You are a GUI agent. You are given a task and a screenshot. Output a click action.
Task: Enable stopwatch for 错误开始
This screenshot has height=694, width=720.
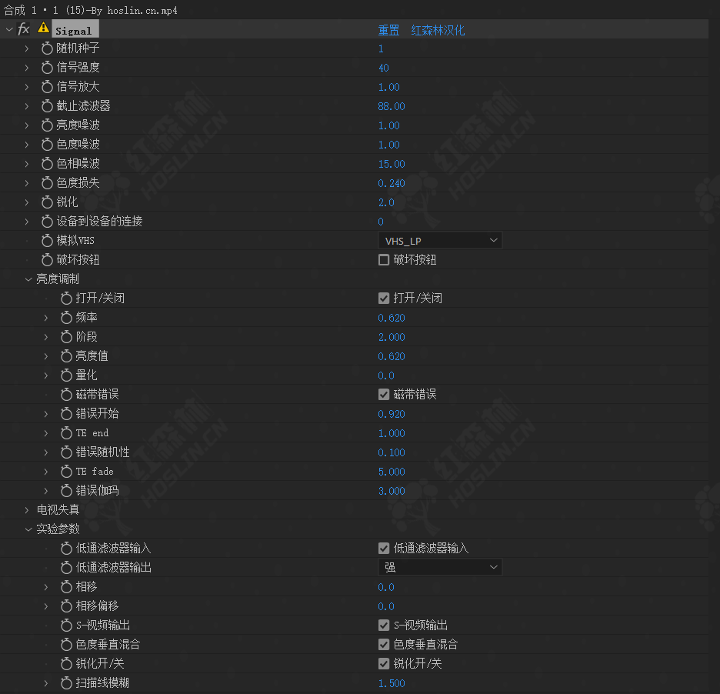66,414
